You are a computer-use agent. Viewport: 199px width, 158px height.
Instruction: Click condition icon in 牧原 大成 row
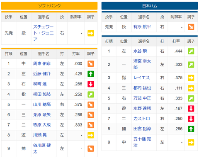click(91, 125)
